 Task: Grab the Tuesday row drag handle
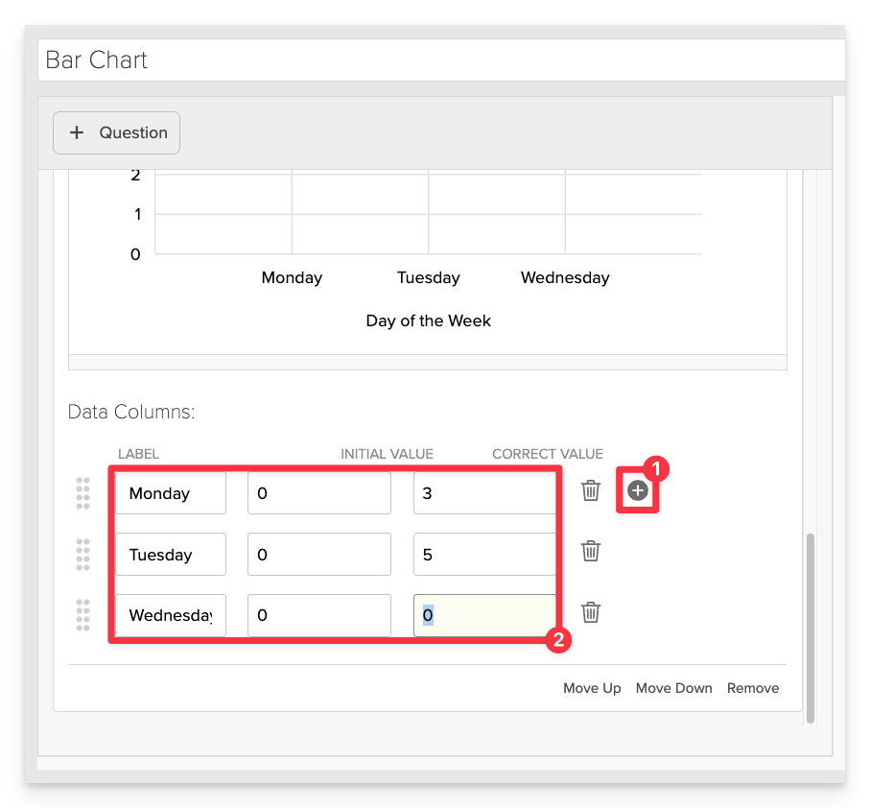tap(82, 555)
